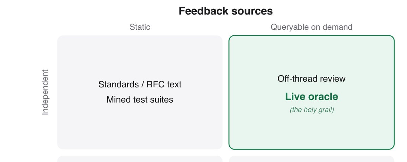Click the "Standards / RFC text" entry

pos(140,84)
